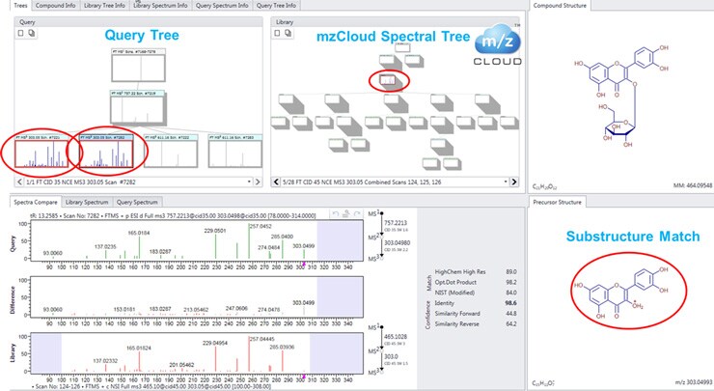Click the copy icon in Library panel
The height and width of the screenshot is (391, 714).
click(x=289, y=33)
